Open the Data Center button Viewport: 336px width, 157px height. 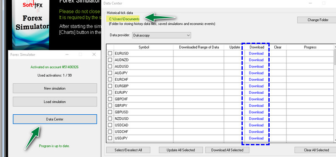click(x=55, y=119)
